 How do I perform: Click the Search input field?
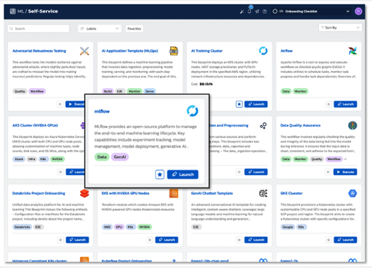[39, 28]
